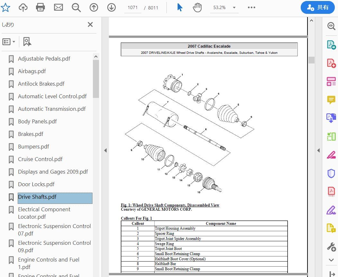This screenshot has height=277, width=338.
Task: Open Airbags.pdf bookmark
Action: coord(32,71)
